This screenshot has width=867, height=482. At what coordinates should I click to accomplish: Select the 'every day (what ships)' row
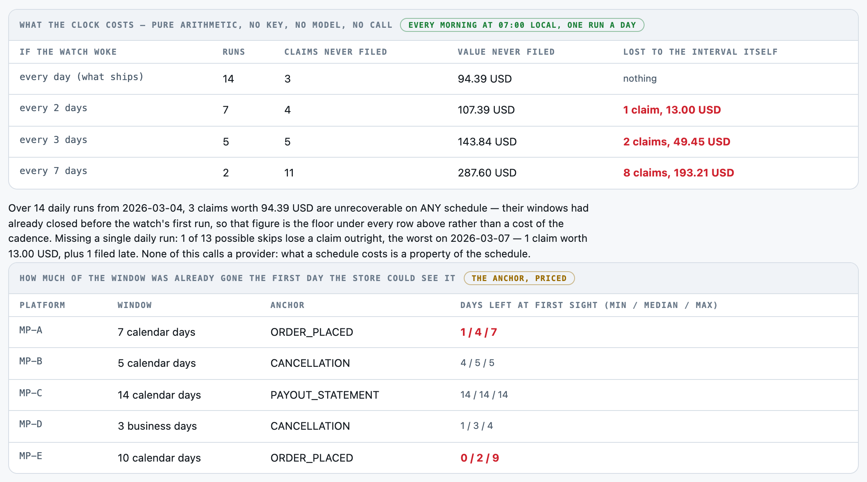(433, 79)
